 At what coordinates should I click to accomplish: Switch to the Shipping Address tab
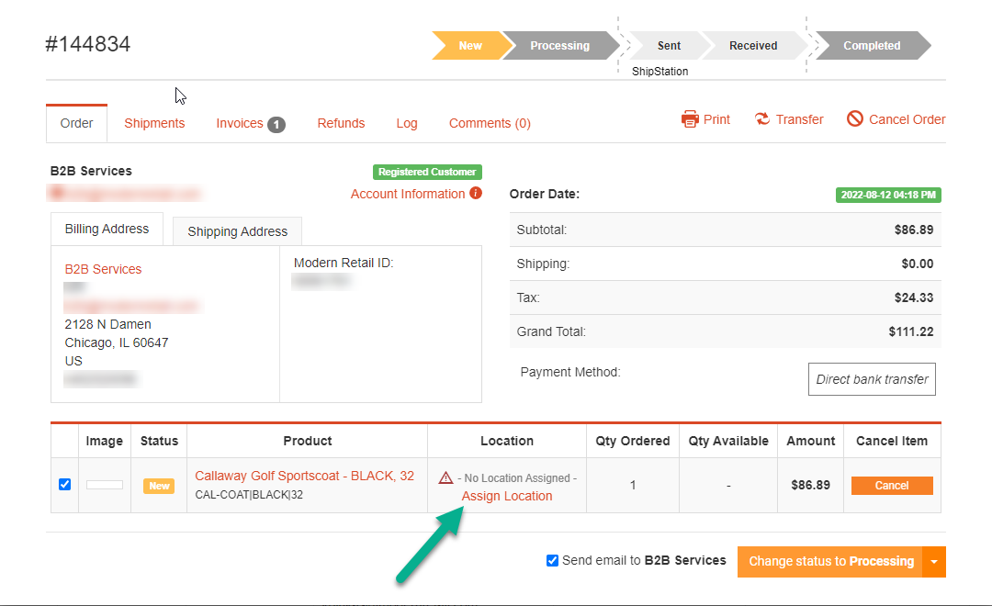[237, 231]
